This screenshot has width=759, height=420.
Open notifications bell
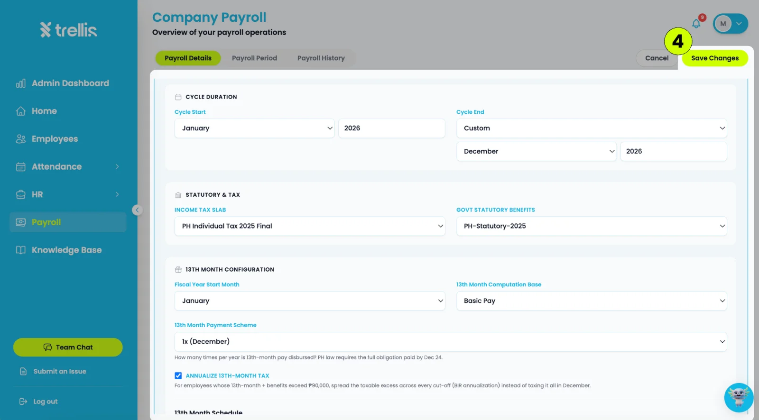click(696, 24)
